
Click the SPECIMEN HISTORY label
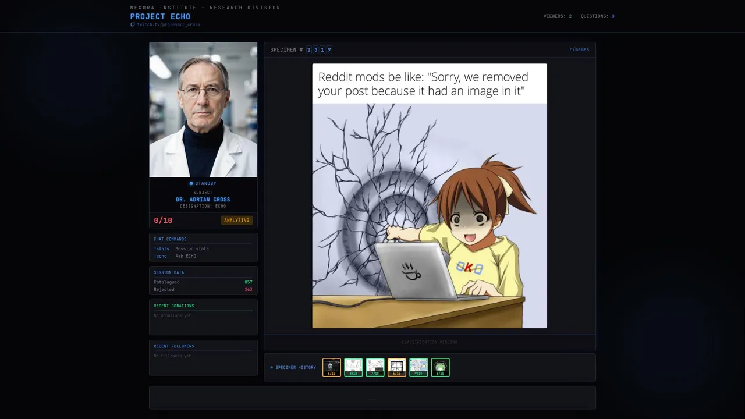tap(296, 368)
